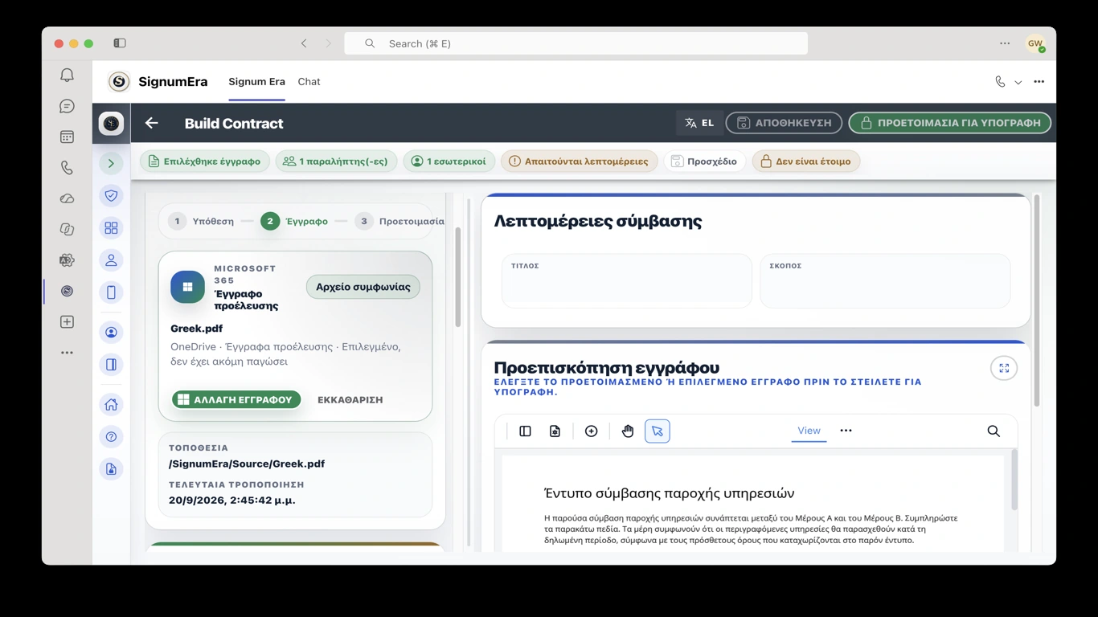Viewport: 1098px width, 617px height.
Task: Go to step 3 Προετοιμασία
Action: point(399,221)
